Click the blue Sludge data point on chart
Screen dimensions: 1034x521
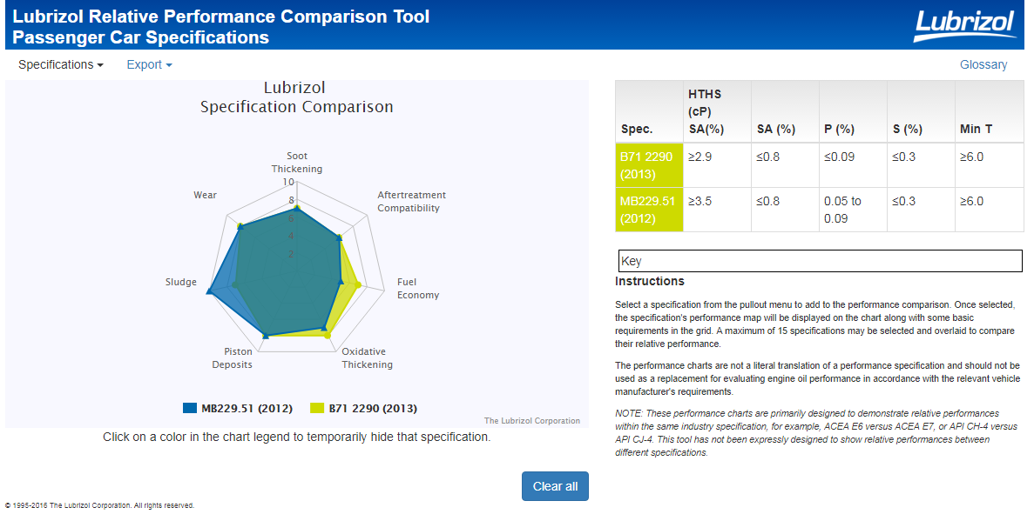(209, 291)
